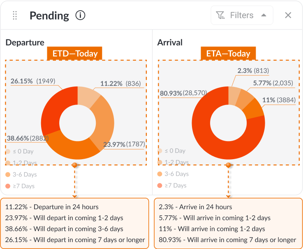The width and height of the screenshot is (303, 249).
Task: Click the 26.15% slice of Departure donut
Action: coord(53,105)
